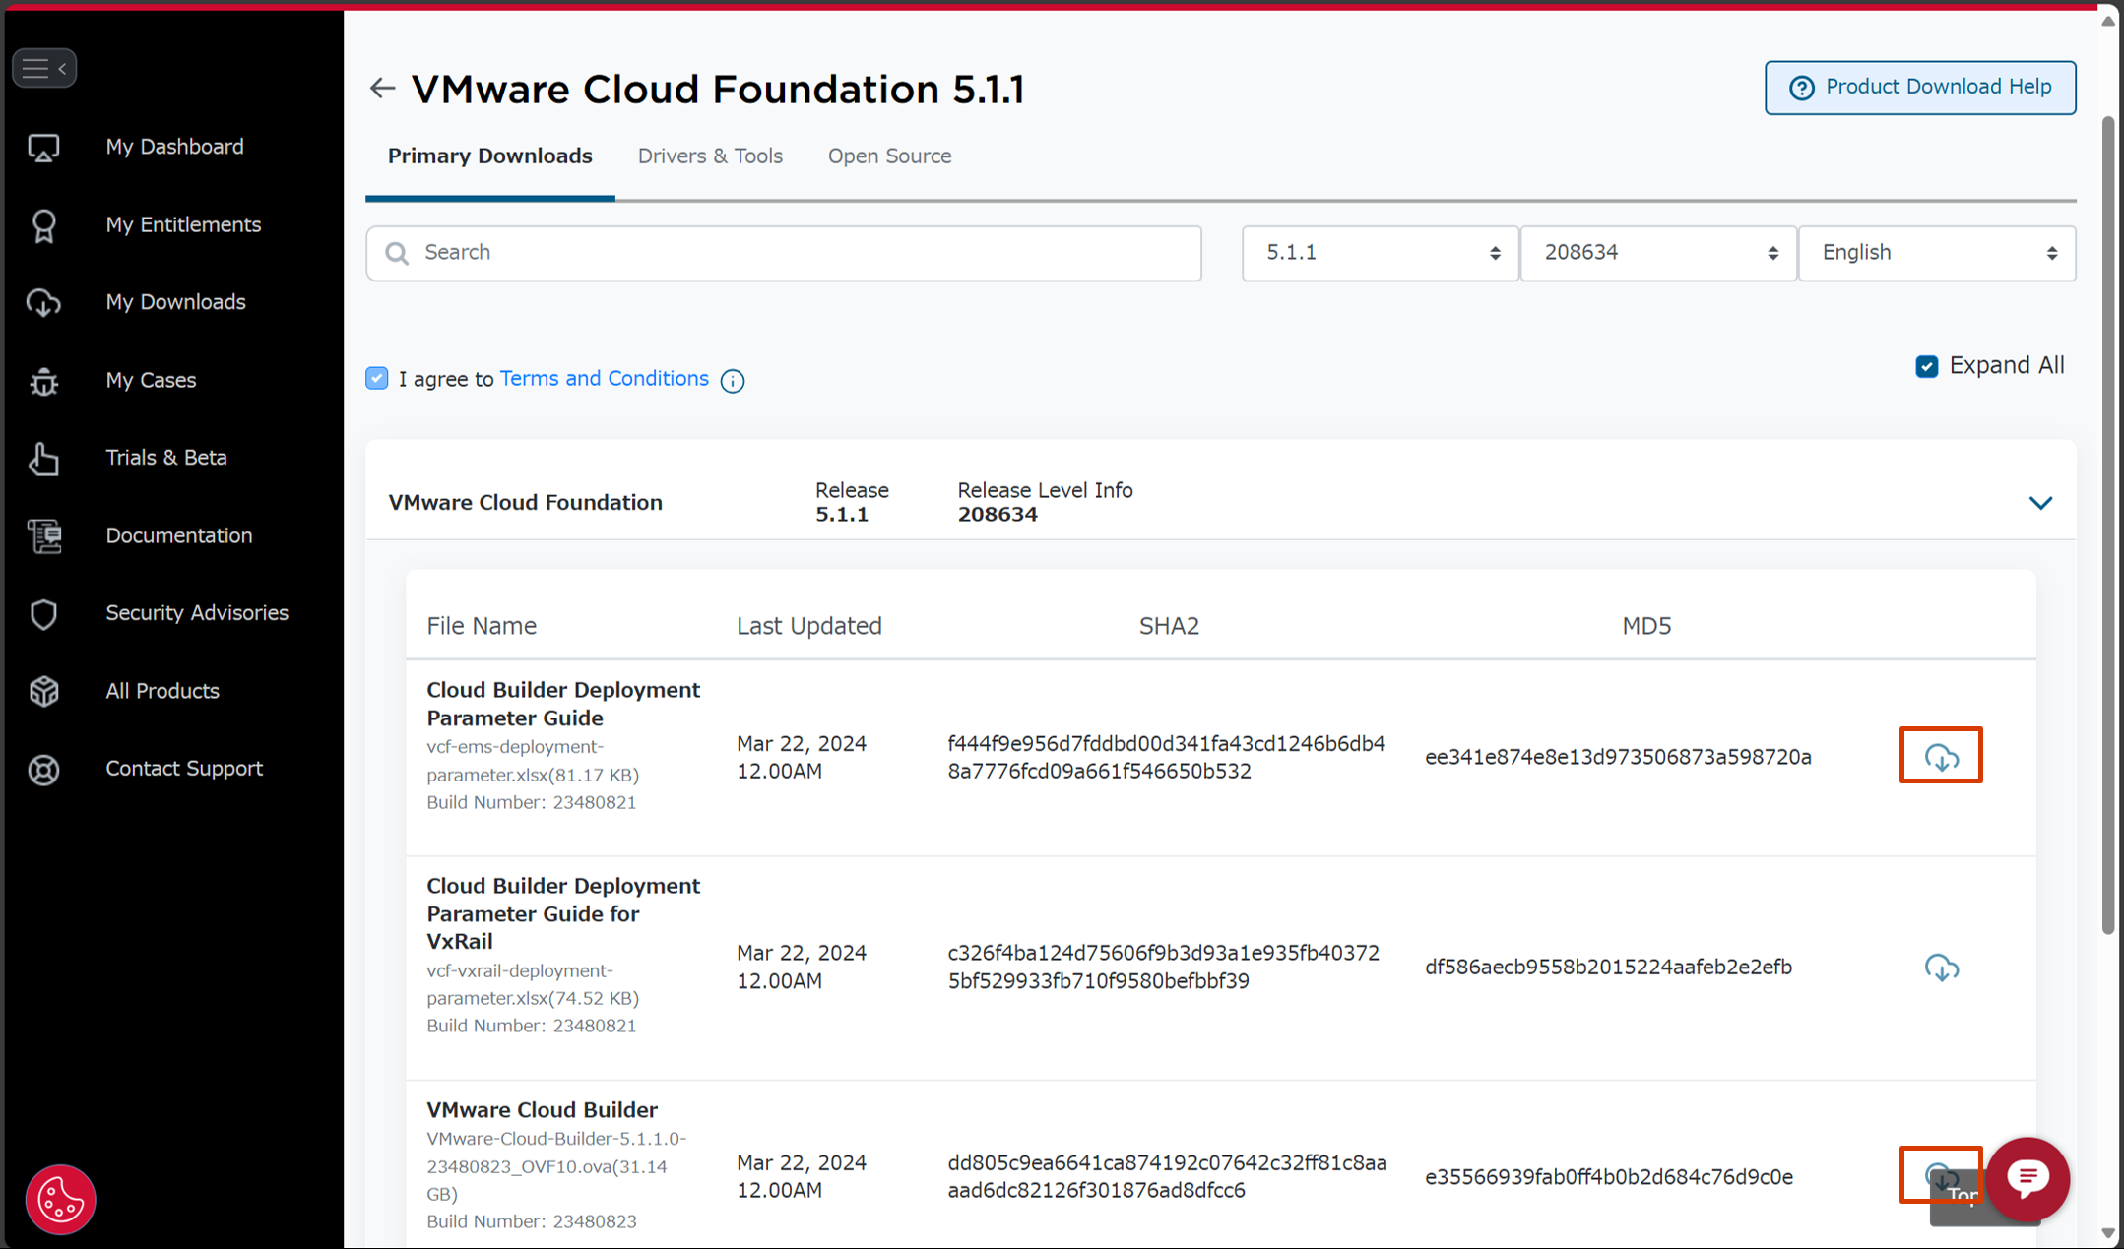Image resolution: width=2124 pixels, height=1249 pixels.
Task: Open the red chat bubble
Action: (x=2028, y=1178)
